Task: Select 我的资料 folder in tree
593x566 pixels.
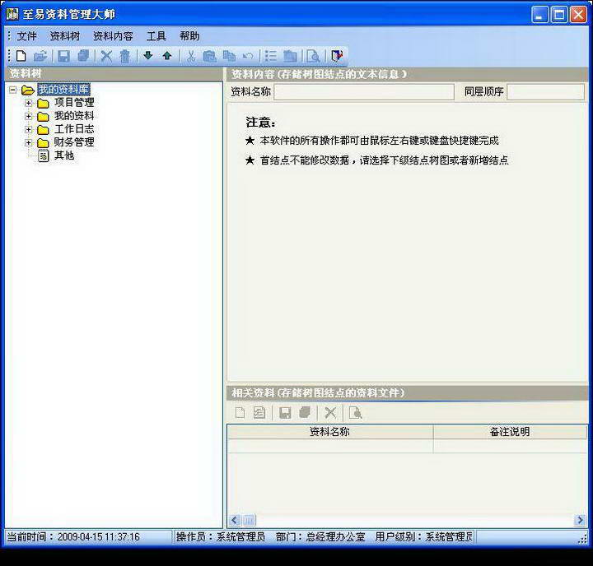Action: tap(74, 116)
